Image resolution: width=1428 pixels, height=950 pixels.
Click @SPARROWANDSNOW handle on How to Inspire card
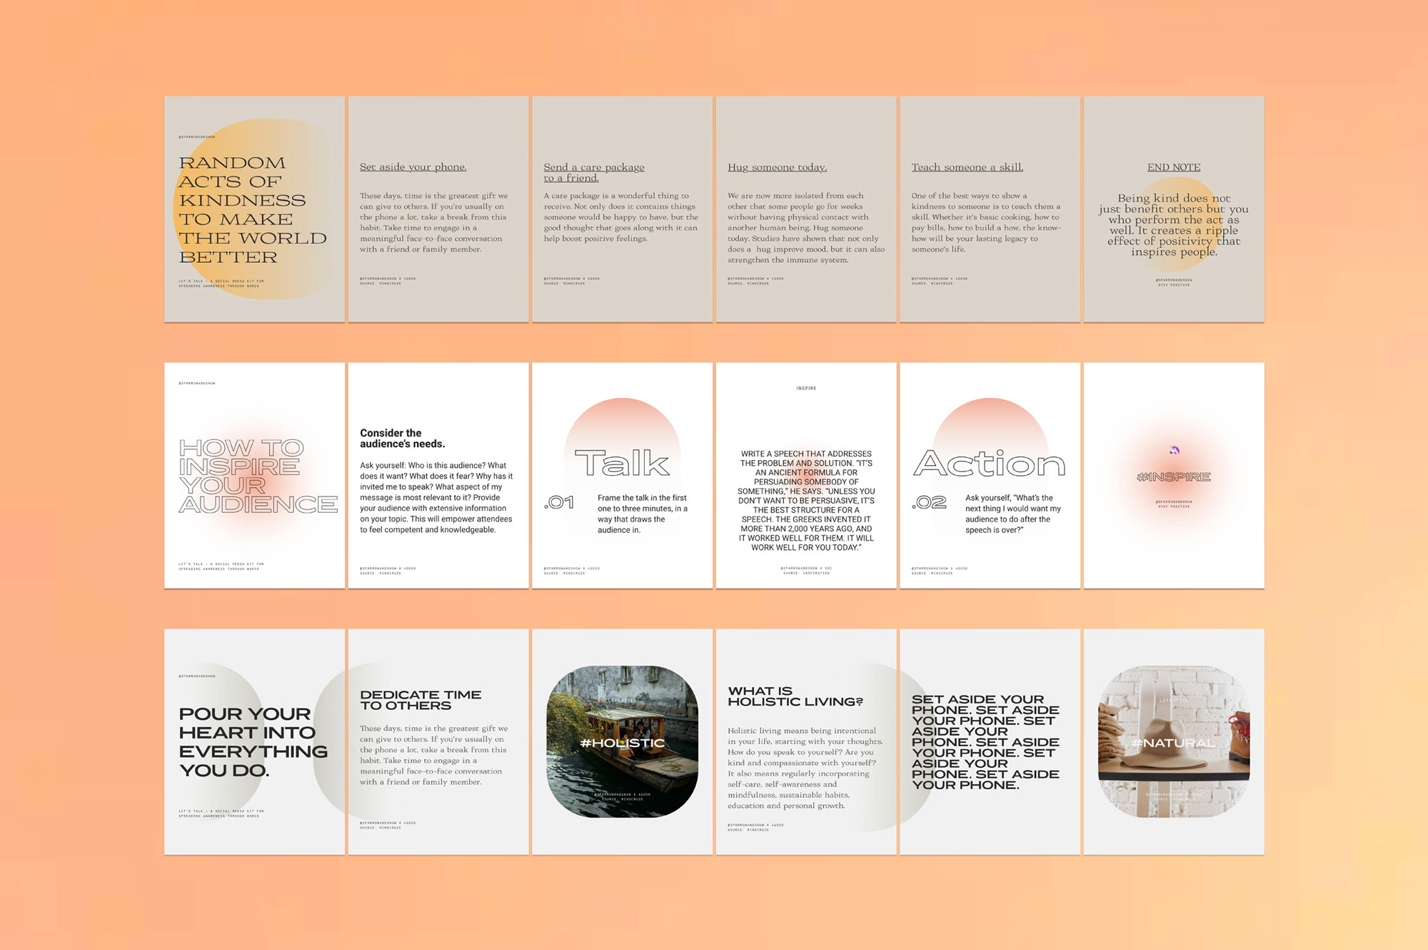point(197,383)
